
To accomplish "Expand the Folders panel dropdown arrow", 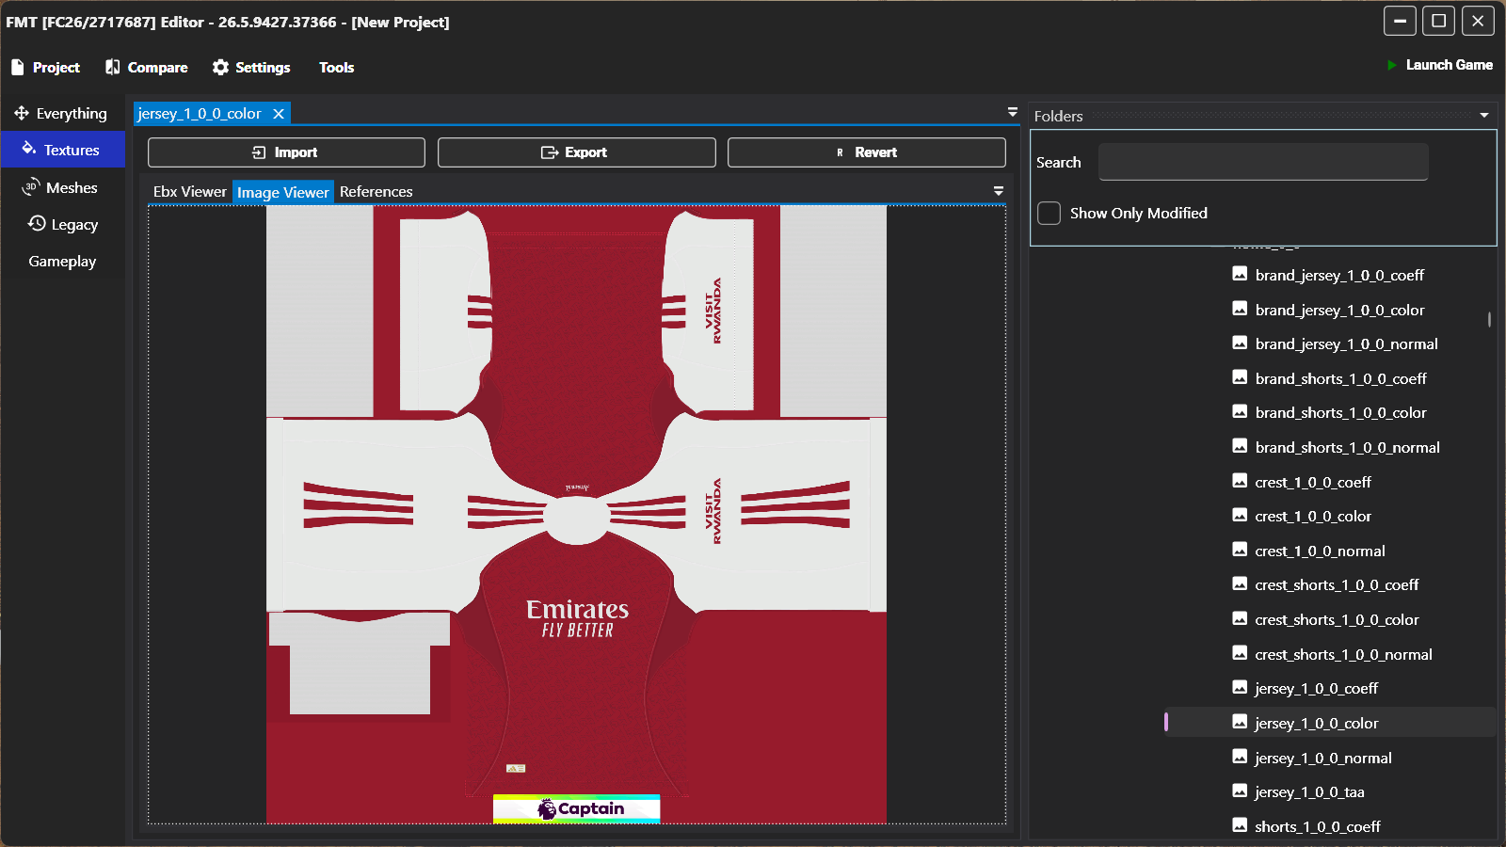I will click(1484, 116).
